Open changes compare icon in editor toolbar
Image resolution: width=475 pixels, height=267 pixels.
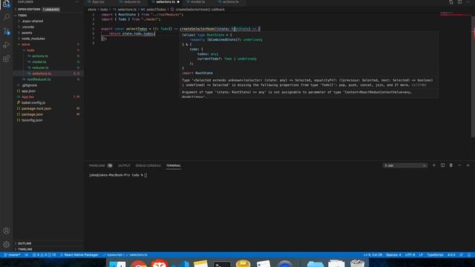tap(451, 1)
